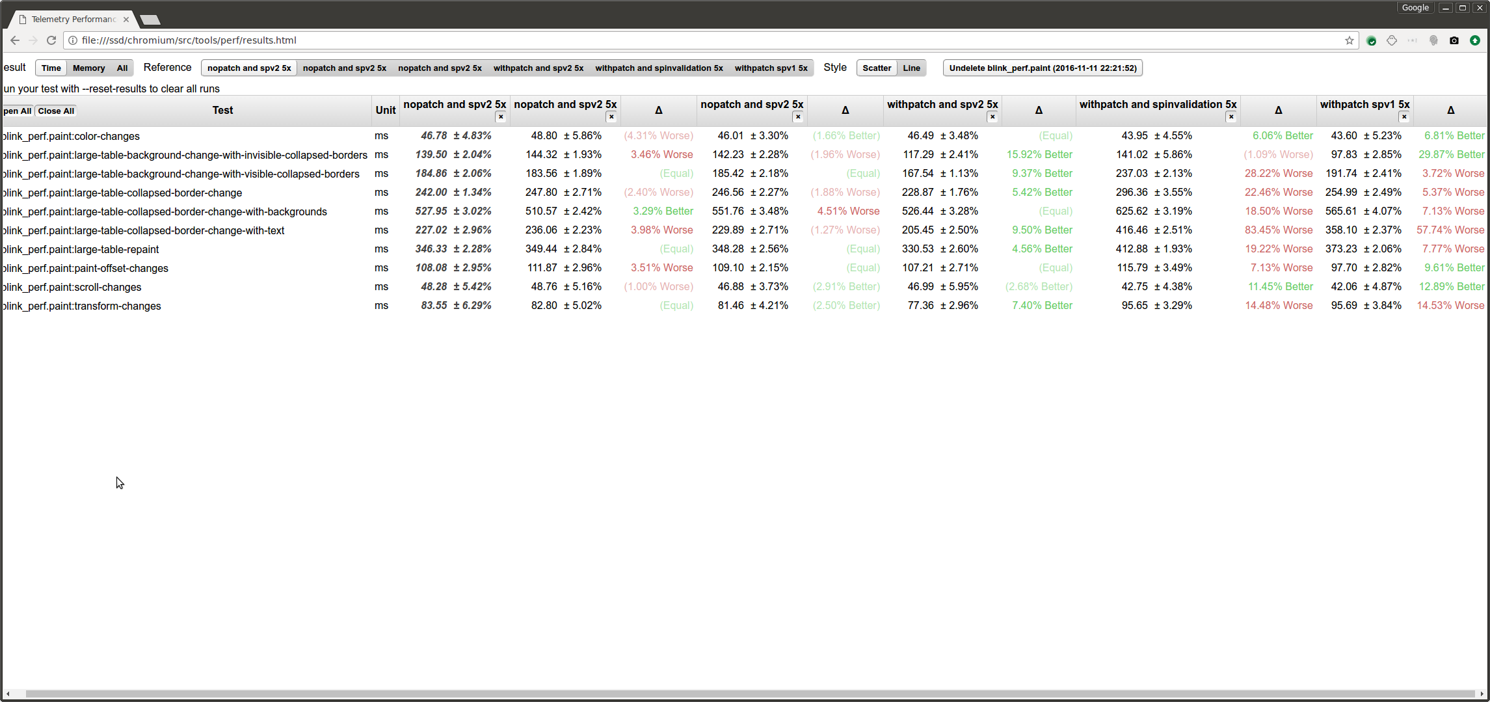Close the Telemetry Performance tab
This screenshot has height=702, width=1490.
(126, 20)
